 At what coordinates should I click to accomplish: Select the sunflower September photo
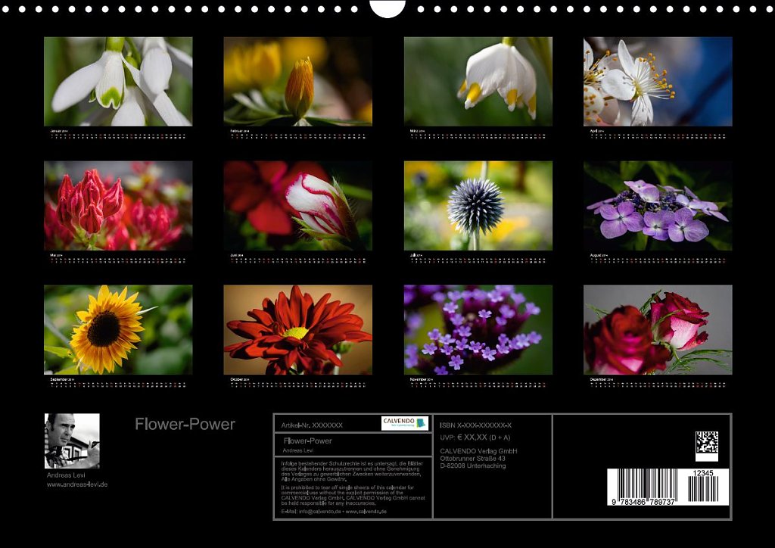tap(118, 329)
